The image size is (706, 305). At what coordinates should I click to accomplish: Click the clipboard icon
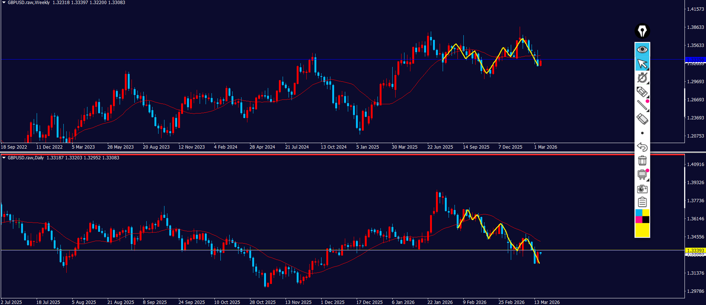click(x=642, y=202)
